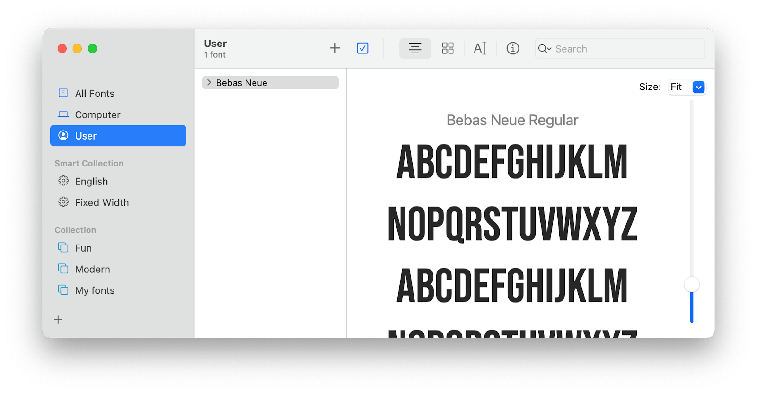Open the My fonts collection
Screen dimensions: 757x394
(x=118, y=290)
